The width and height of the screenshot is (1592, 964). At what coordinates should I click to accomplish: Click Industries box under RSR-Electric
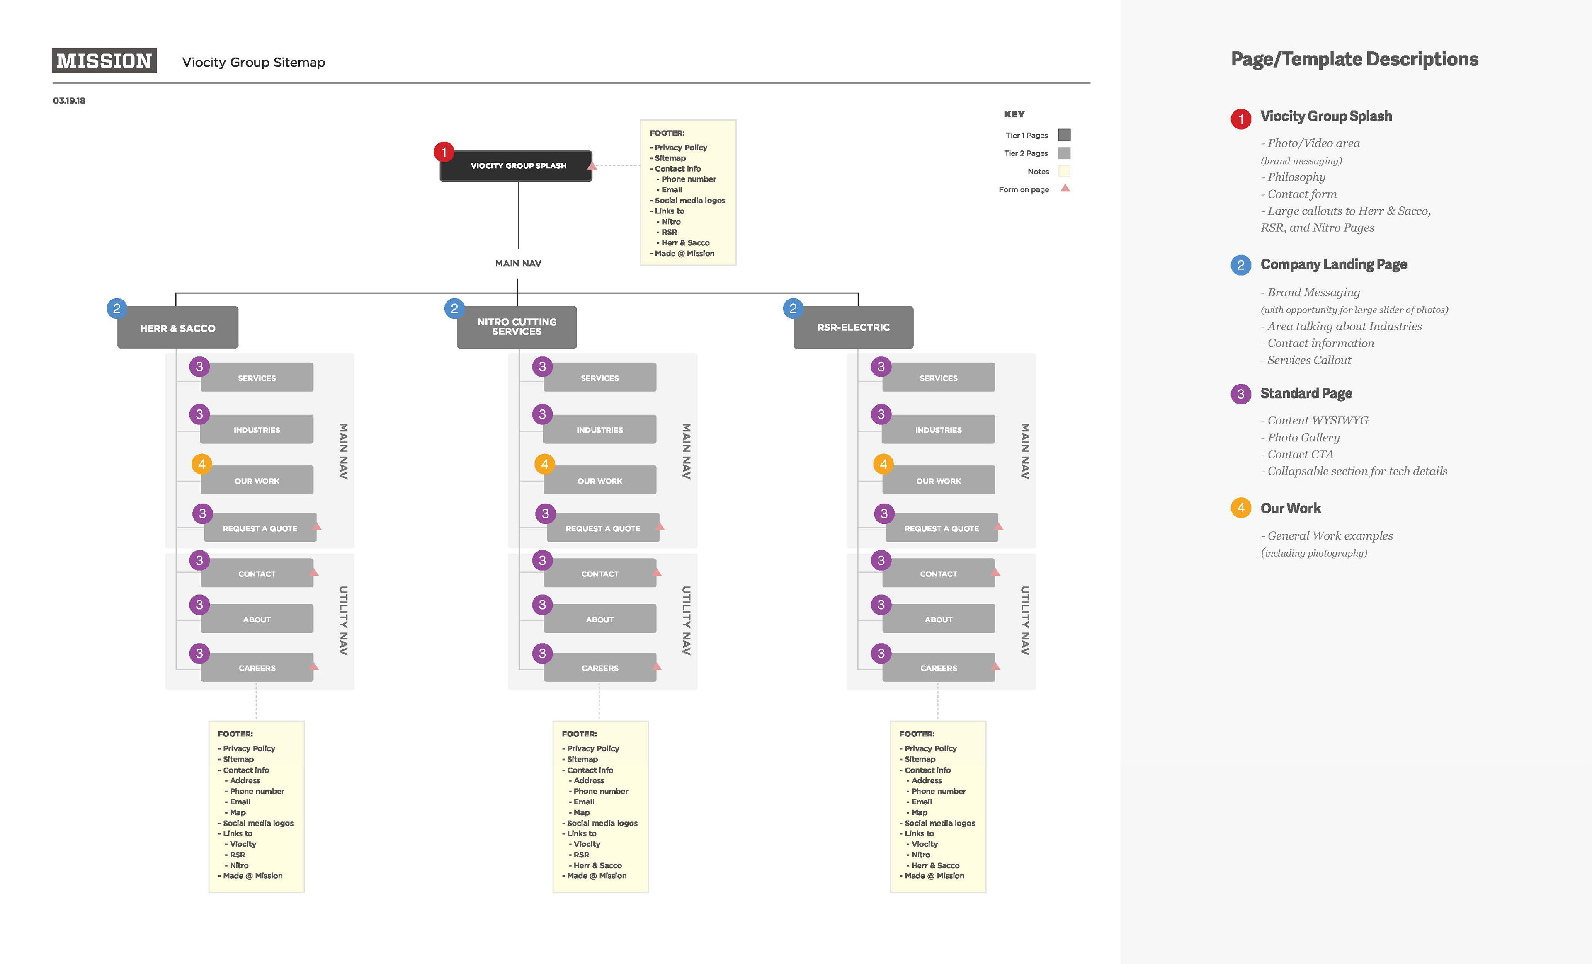click(939, 429)
